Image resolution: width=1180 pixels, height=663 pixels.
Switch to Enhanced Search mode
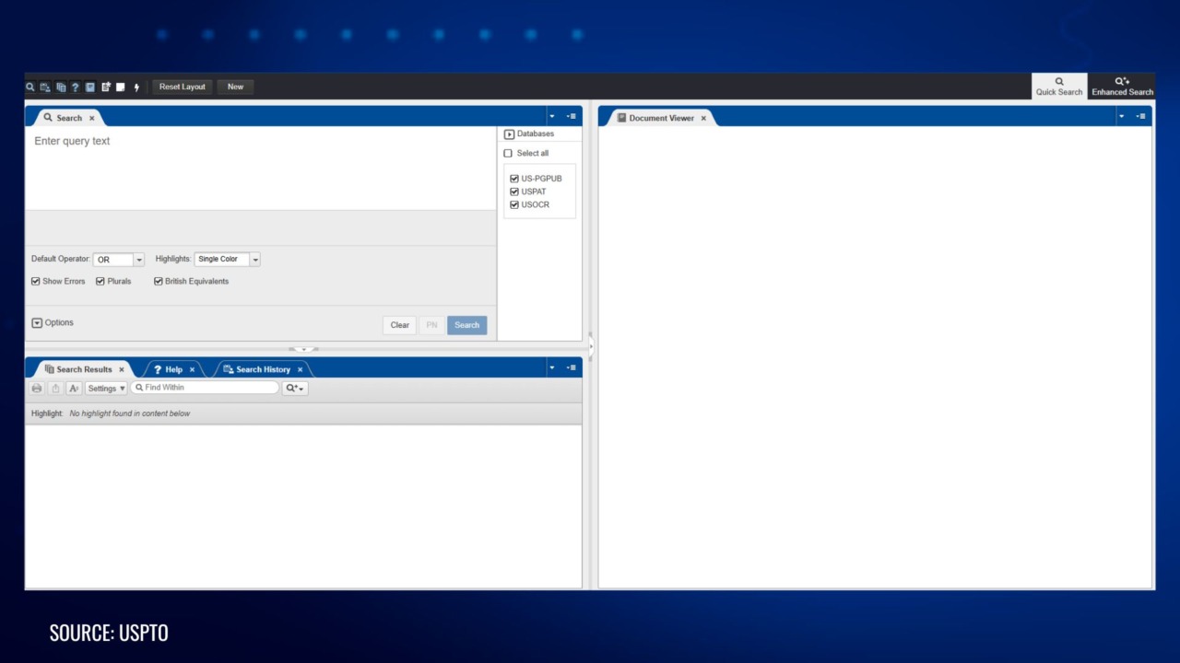(x=1122, y=87)
